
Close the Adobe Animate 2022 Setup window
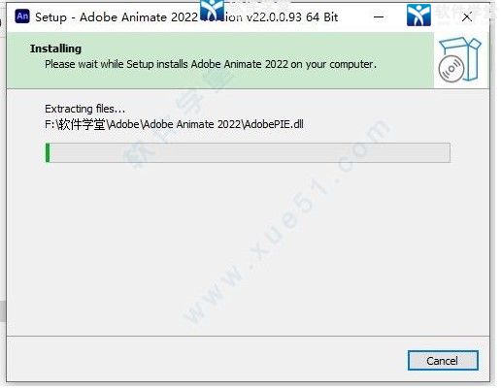tap(467, 17)
